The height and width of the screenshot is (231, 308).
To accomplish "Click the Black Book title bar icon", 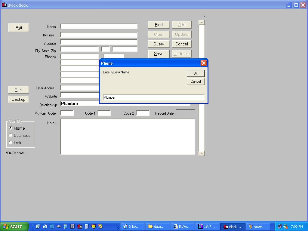I will 4,5.
